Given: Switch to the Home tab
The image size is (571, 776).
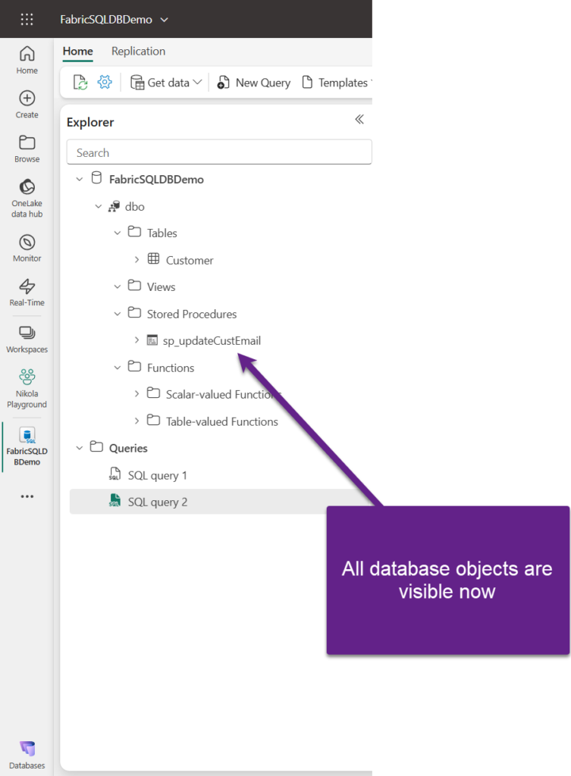Looking at the screenshot, I should point(78,52).
